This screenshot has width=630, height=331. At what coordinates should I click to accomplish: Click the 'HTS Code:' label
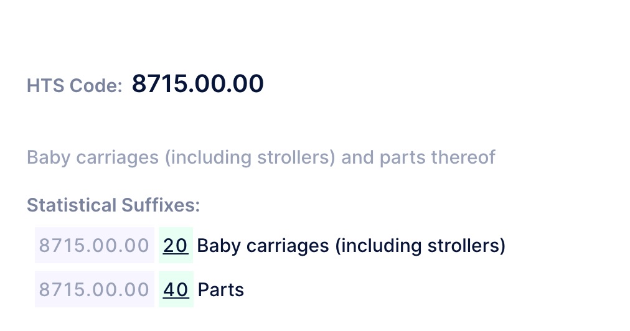coord(75,86)
